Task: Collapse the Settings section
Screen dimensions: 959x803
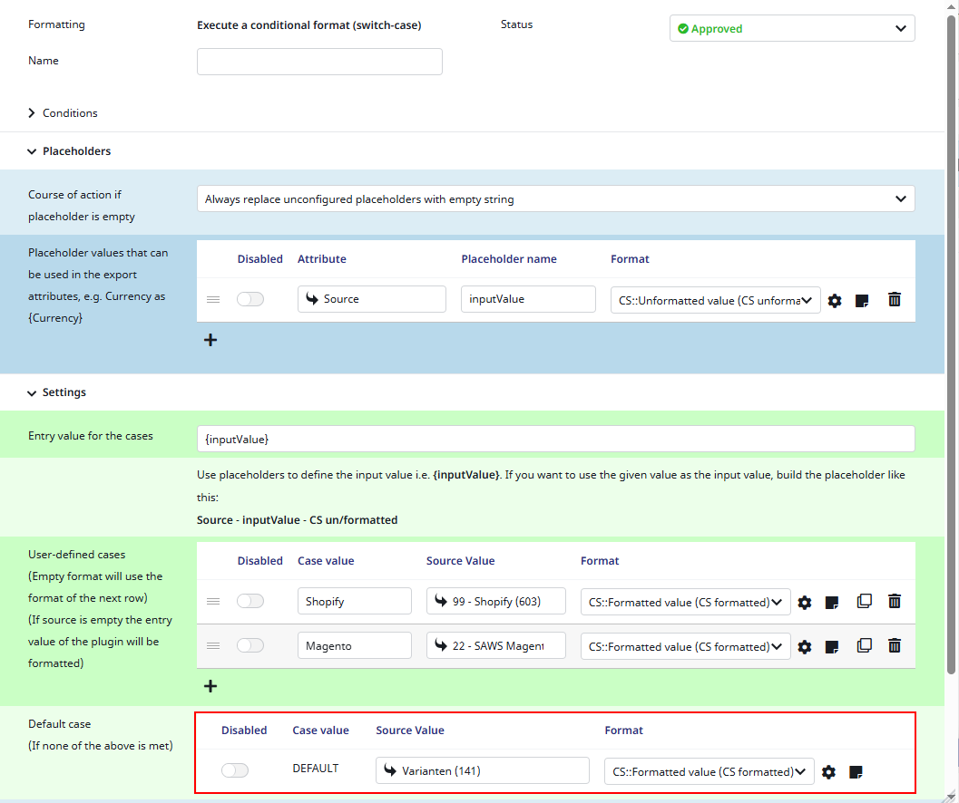Action: [57, 392]
